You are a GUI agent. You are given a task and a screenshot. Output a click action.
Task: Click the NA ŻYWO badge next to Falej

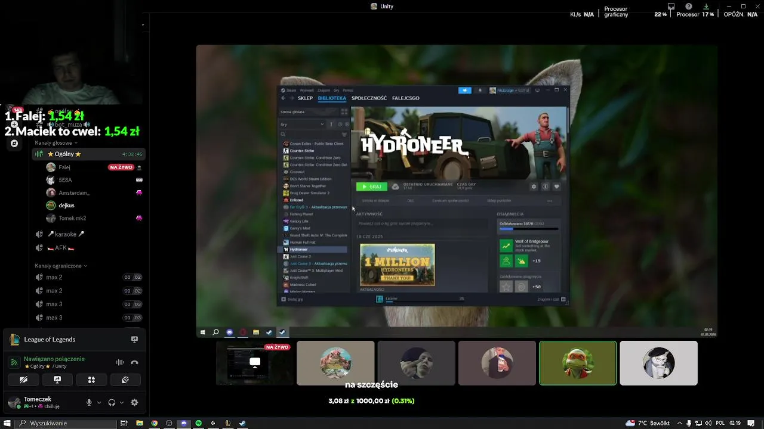(x=121, y=167)
